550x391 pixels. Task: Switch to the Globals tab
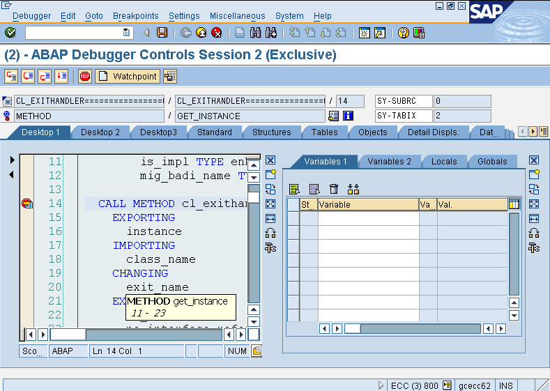tap(492, 162)
